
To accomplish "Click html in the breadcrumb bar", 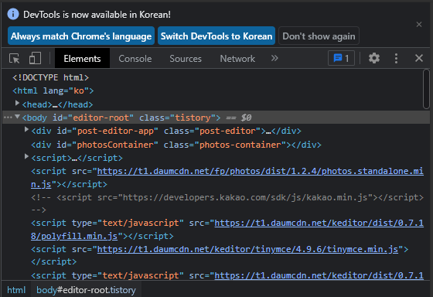I will [x=16, y=290].
